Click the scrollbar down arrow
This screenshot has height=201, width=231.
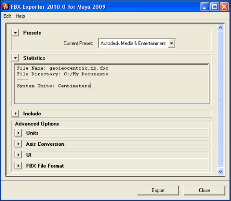[221, 172]
